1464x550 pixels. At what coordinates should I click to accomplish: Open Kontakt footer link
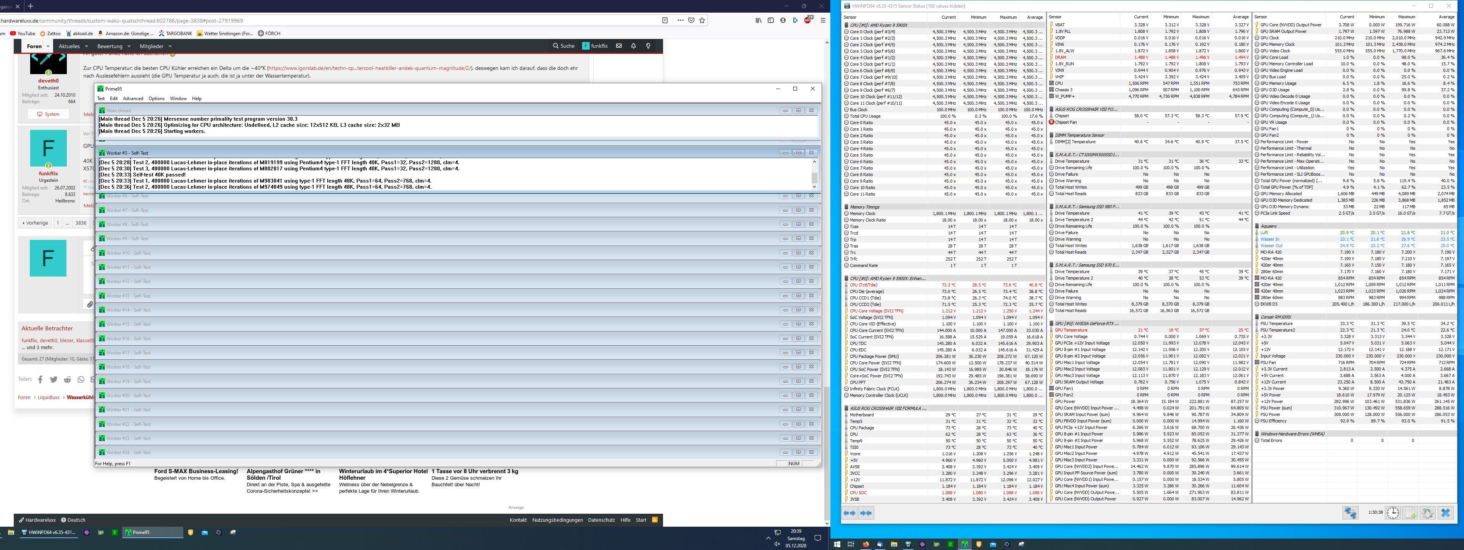[518, 520]
